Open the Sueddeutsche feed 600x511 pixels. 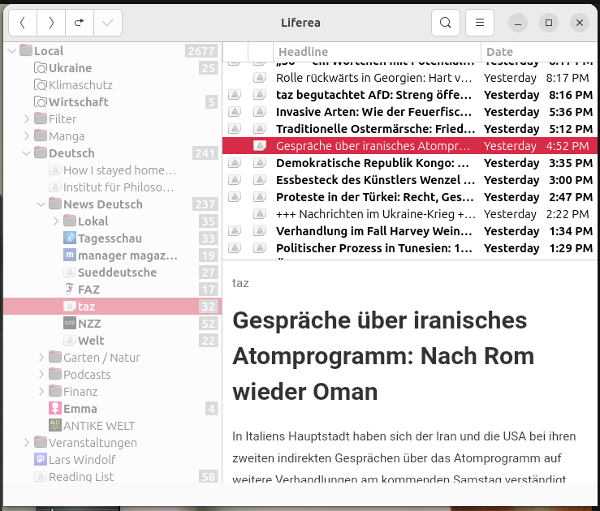[113, 272]
